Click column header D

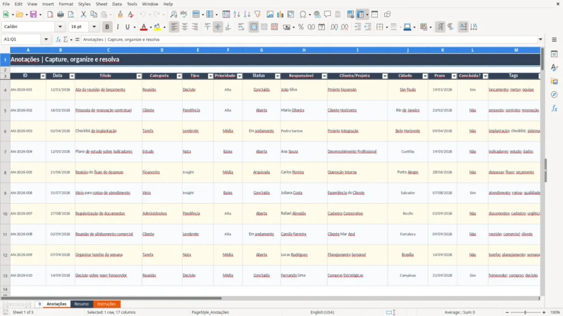pos(162,50)
